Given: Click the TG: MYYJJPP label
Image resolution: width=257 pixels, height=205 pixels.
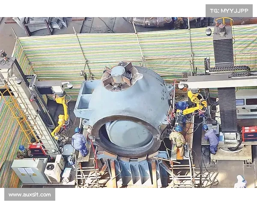Looking at the screenshot, I should (229, 11).
